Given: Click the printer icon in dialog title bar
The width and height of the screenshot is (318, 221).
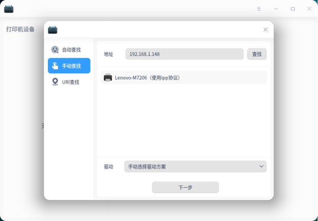Looking at the screenshot, I should tap(52, 29).
